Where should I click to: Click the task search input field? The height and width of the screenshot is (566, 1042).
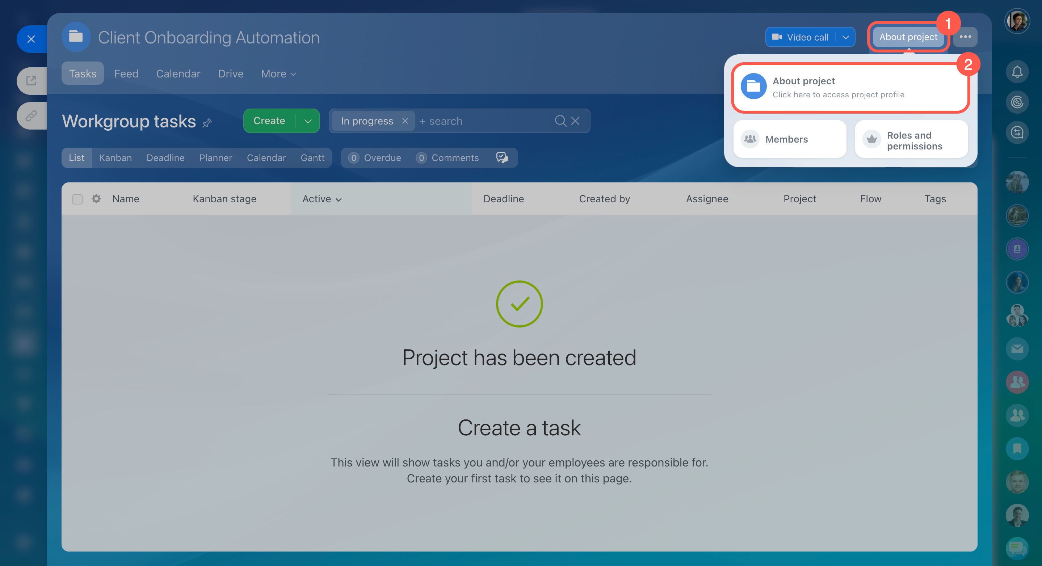click(486, 121)
